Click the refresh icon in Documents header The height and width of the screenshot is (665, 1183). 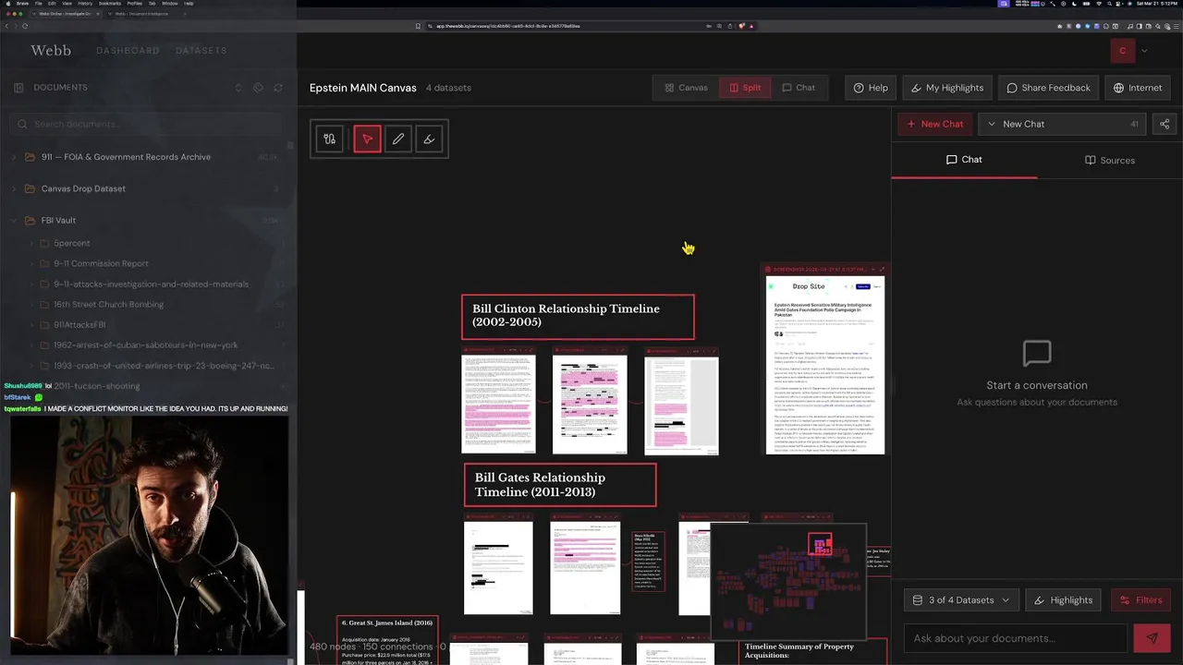[x=278, y=88]
